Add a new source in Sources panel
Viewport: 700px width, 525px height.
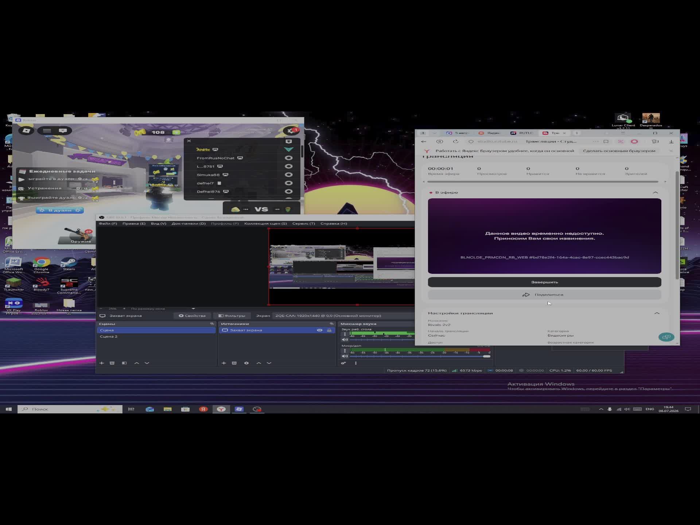224,363
